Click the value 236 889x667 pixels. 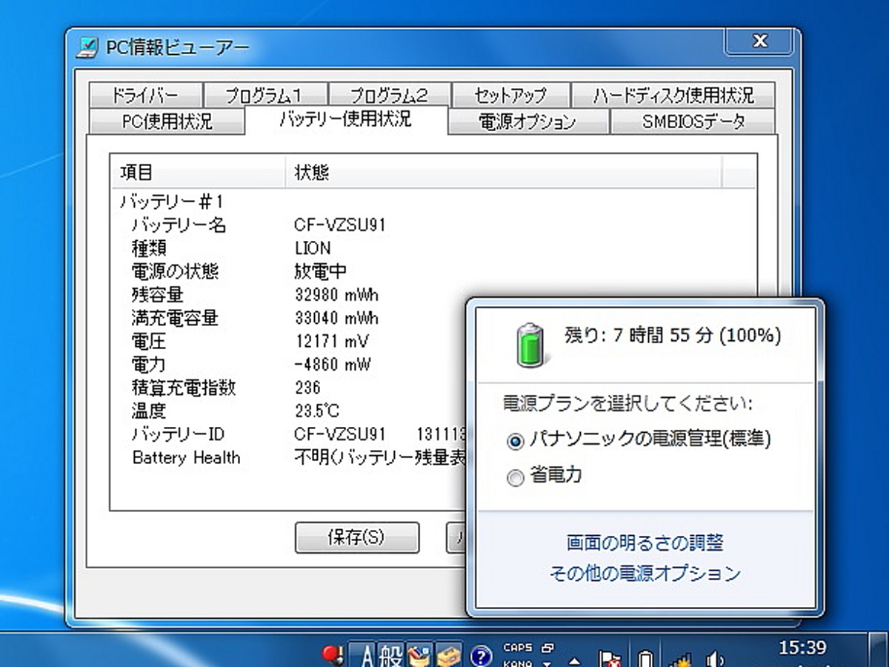(x=307, y=388)
